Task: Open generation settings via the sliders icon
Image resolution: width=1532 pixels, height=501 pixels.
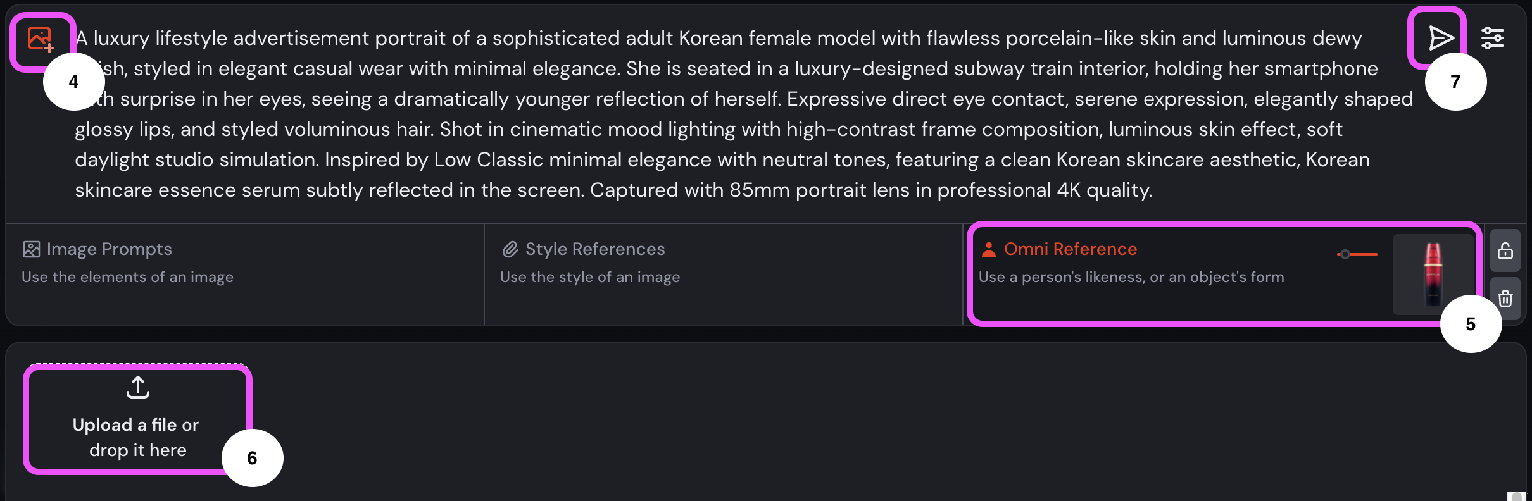Action: (1494, 38)
